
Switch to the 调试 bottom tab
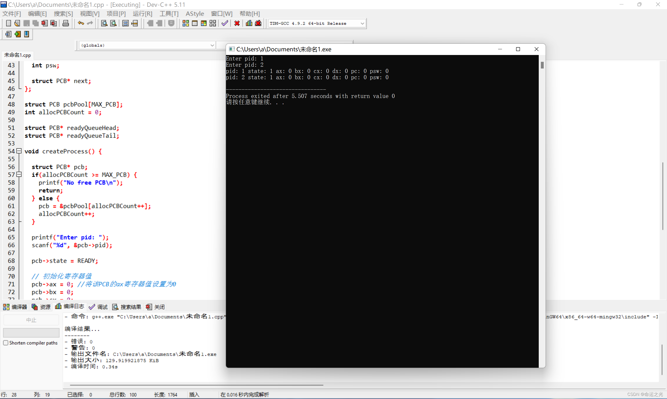coord(98,307)
